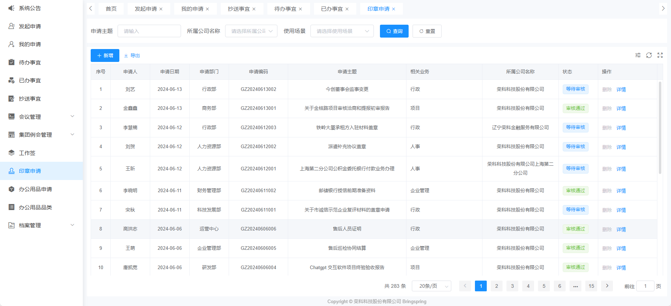This screenshot has width=671, height=306.
Task: Change the 20条/页 page size selector
Action: pos(431,286)
